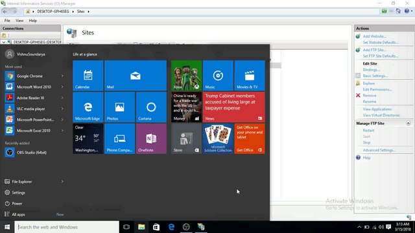Open the Photos tile
The width and height of the screenshot is (415, 233).
[x=119, y=107]
